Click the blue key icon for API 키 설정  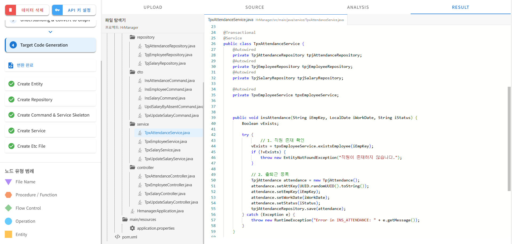click(57, 10)
